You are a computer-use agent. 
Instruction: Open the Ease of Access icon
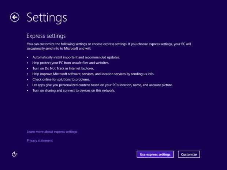[x=15, y=154]
